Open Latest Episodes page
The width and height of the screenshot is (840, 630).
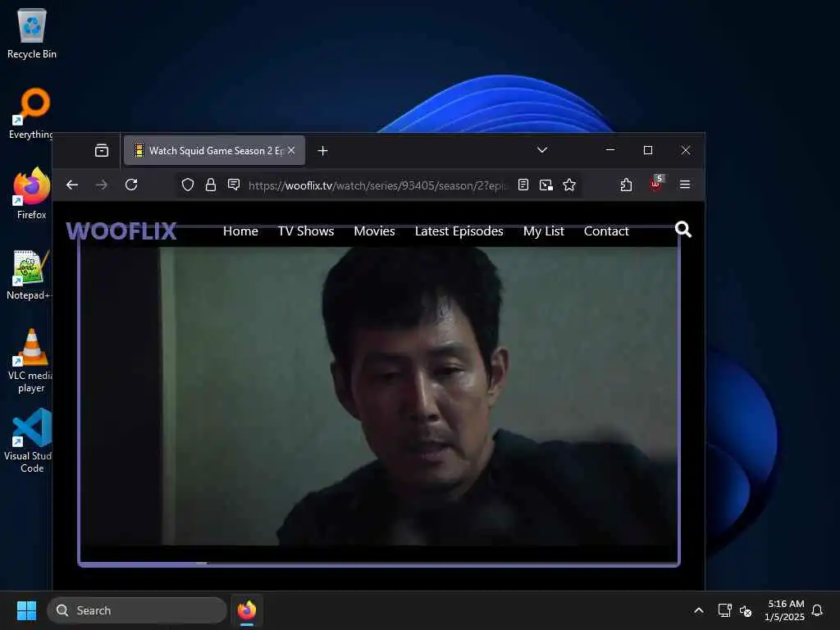coord(459,231)
